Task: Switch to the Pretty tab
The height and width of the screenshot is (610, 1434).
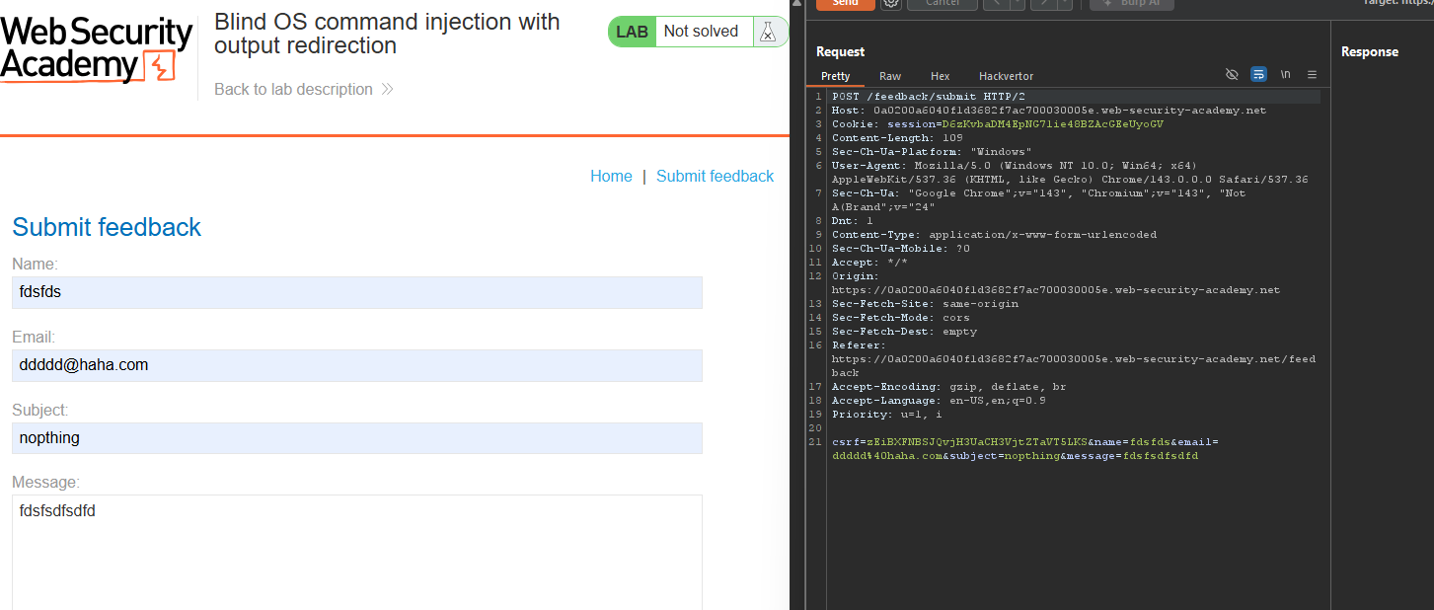Action: point(835,76)
